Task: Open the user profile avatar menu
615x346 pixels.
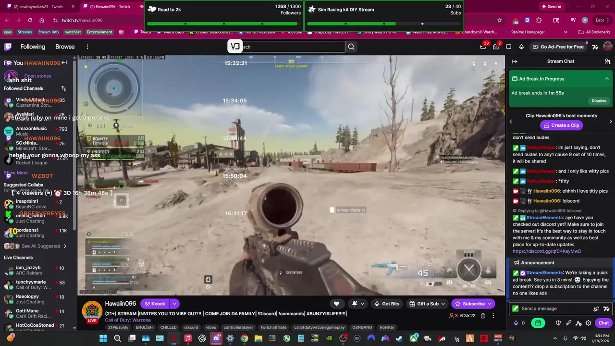Action: (607, 47)
